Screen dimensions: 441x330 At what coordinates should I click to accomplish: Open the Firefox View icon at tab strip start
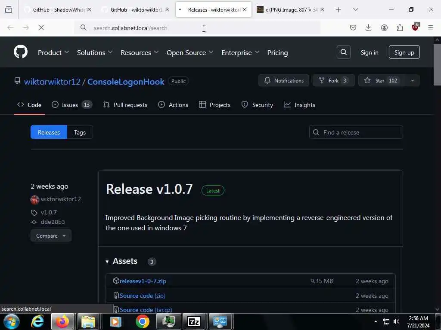coord(9,9)
